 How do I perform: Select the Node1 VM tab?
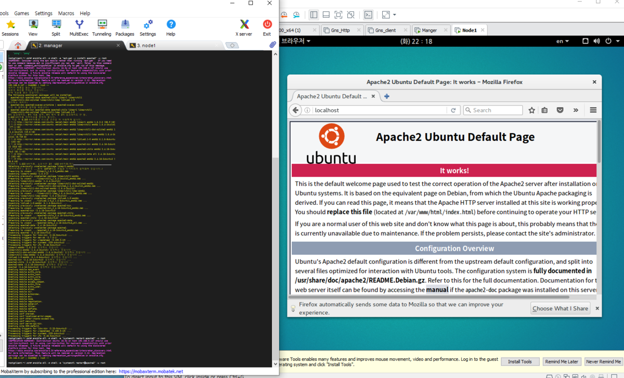[469, 30]
